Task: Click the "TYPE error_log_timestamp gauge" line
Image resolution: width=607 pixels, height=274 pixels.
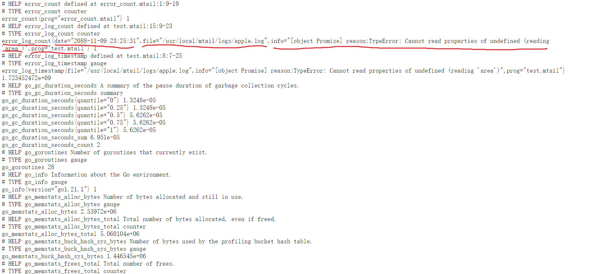Action: pos(54,63)
